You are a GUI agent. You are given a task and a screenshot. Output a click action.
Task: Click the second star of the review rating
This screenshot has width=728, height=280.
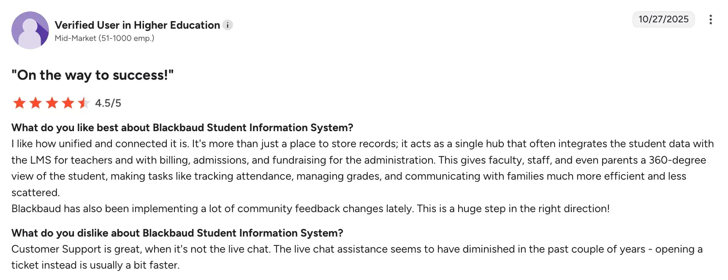[35, 103]
